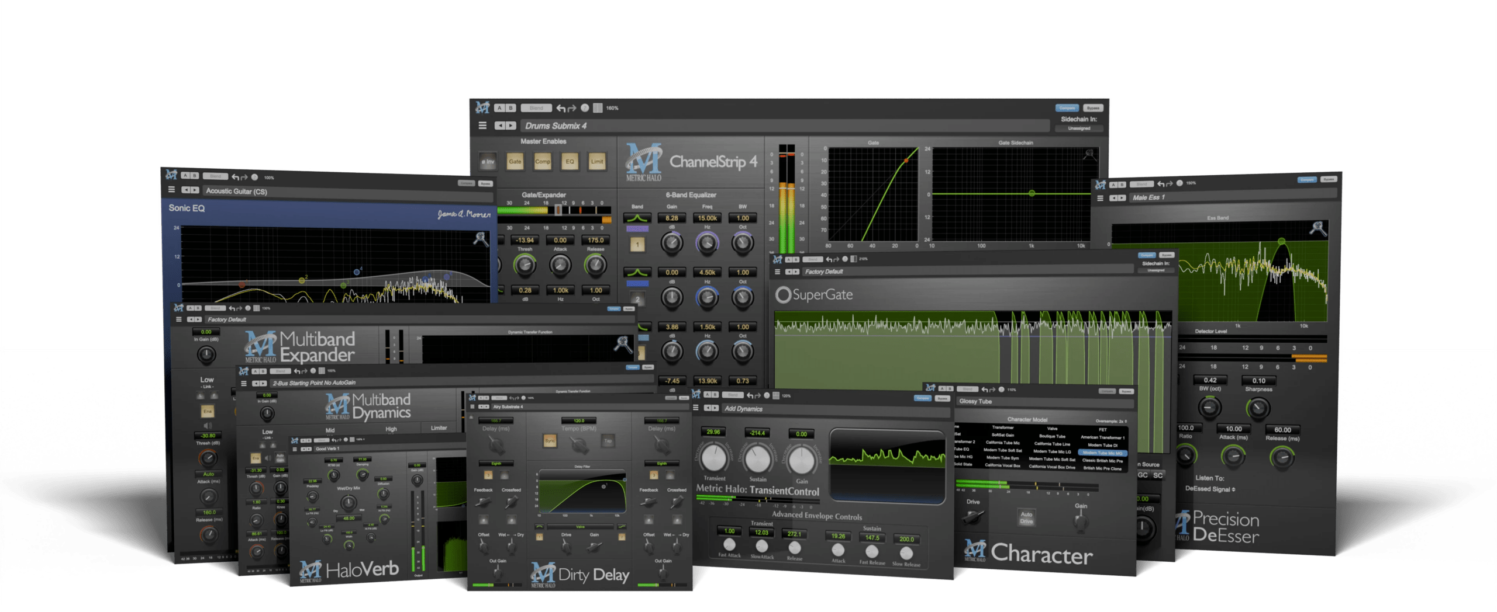
Task: Open Oversample 2x dropdown in Character
Action: (x=1110, y=421)
